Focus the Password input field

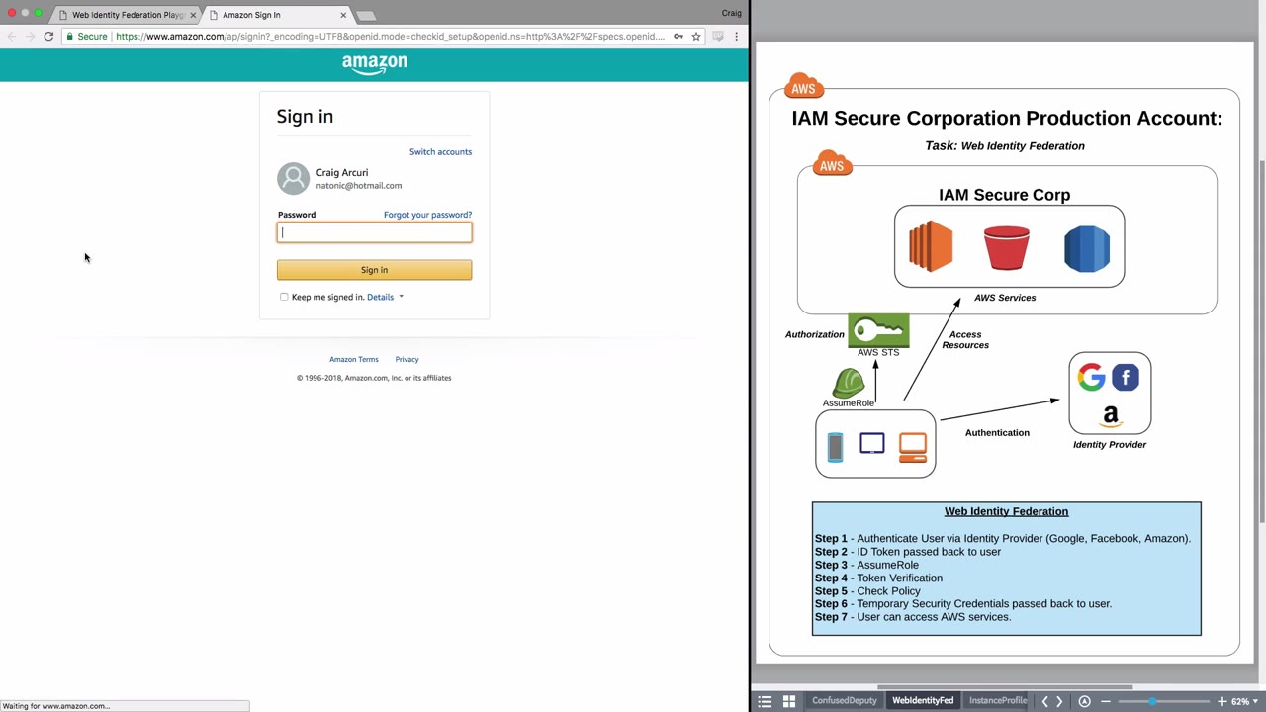pyautogui.click(x=374, y=233)
